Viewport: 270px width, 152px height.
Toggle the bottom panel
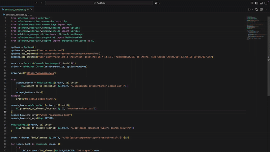tap(261, 3)
